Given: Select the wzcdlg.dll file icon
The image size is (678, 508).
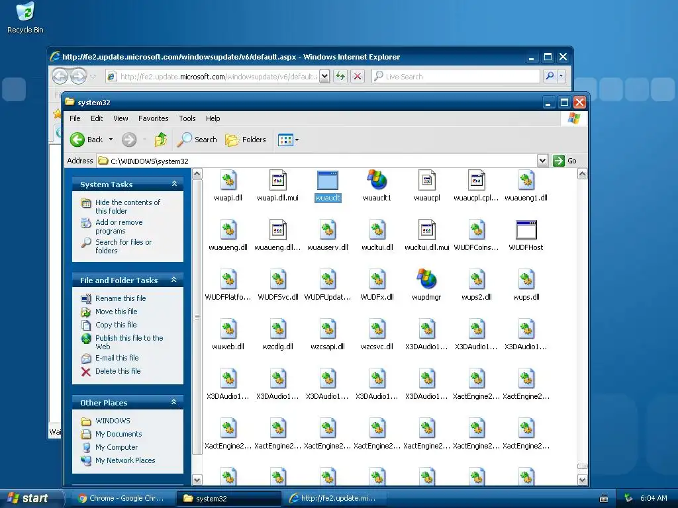Looking at the screenshot, I should (x=277, y=329).
